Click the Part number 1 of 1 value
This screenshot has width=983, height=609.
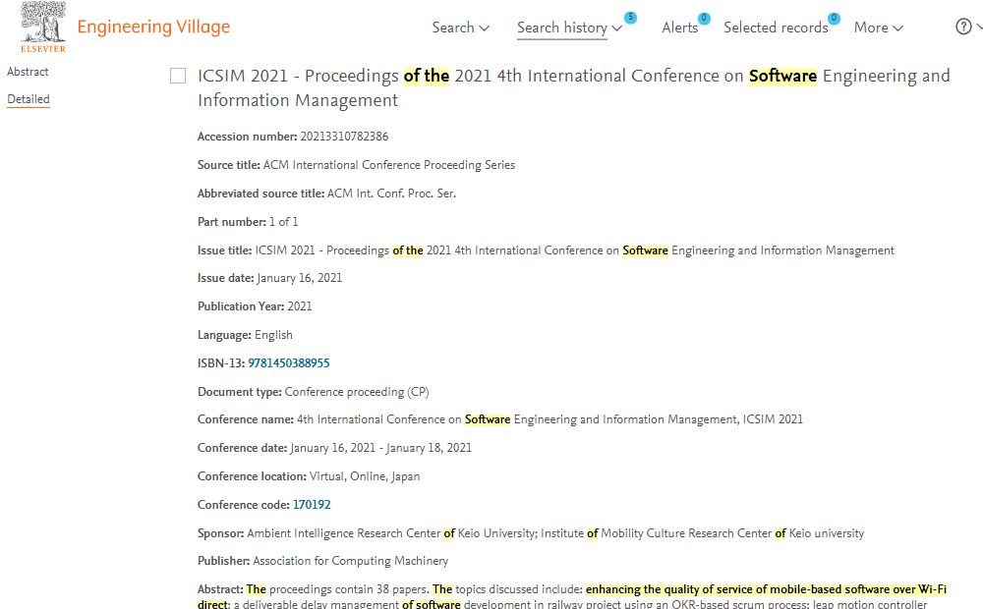283,221
